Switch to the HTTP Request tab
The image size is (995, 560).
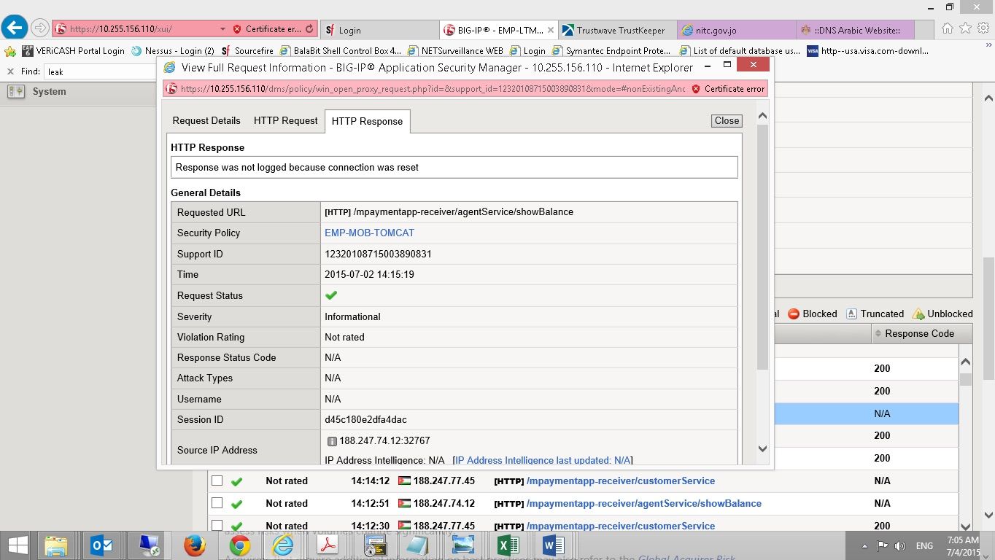(x=285, y=121)
